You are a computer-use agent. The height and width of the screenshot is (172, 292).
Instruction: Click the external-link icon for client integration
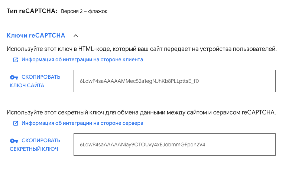(16, 60)
